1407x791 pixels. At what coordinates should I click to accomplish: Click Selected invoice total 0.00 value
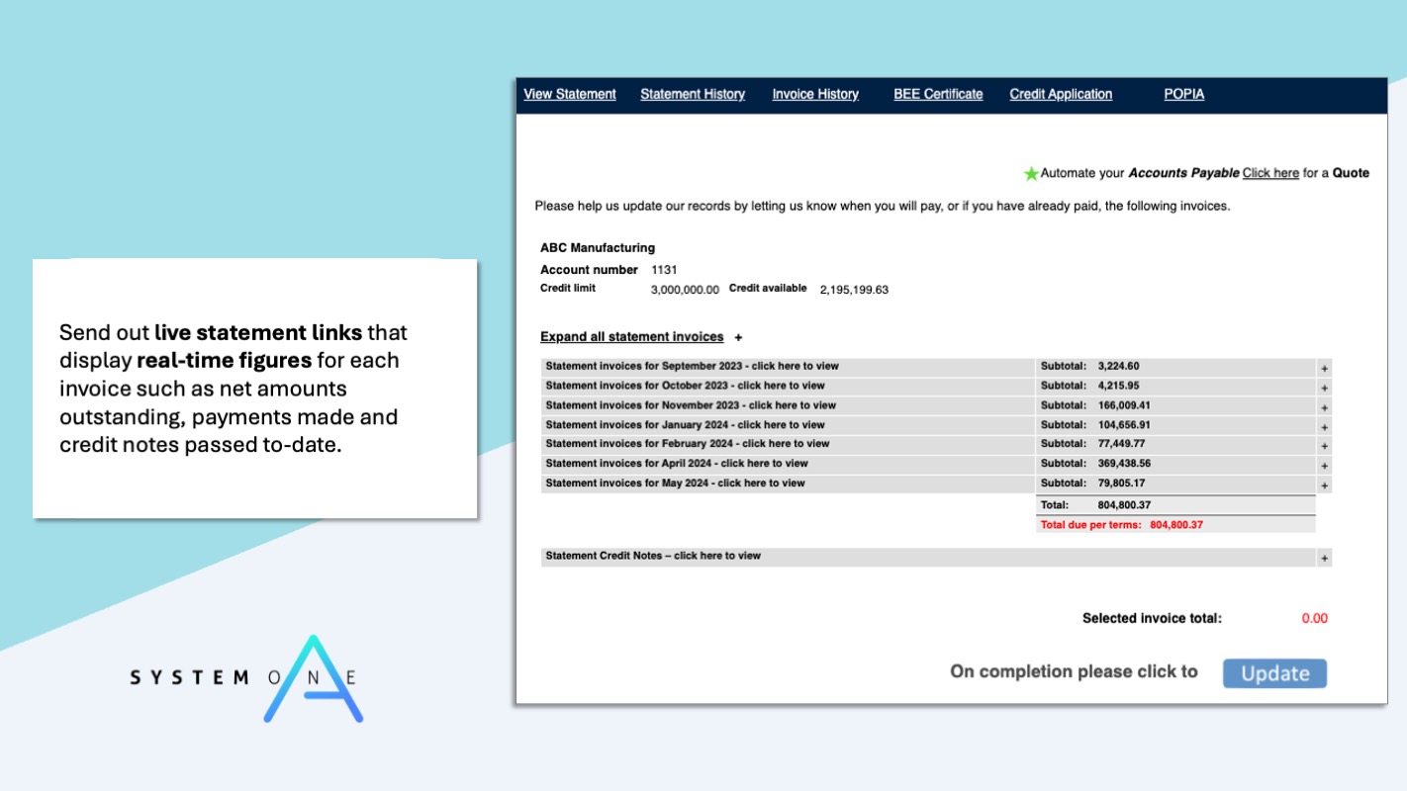pyautogui.click(x=1314, y=618)
